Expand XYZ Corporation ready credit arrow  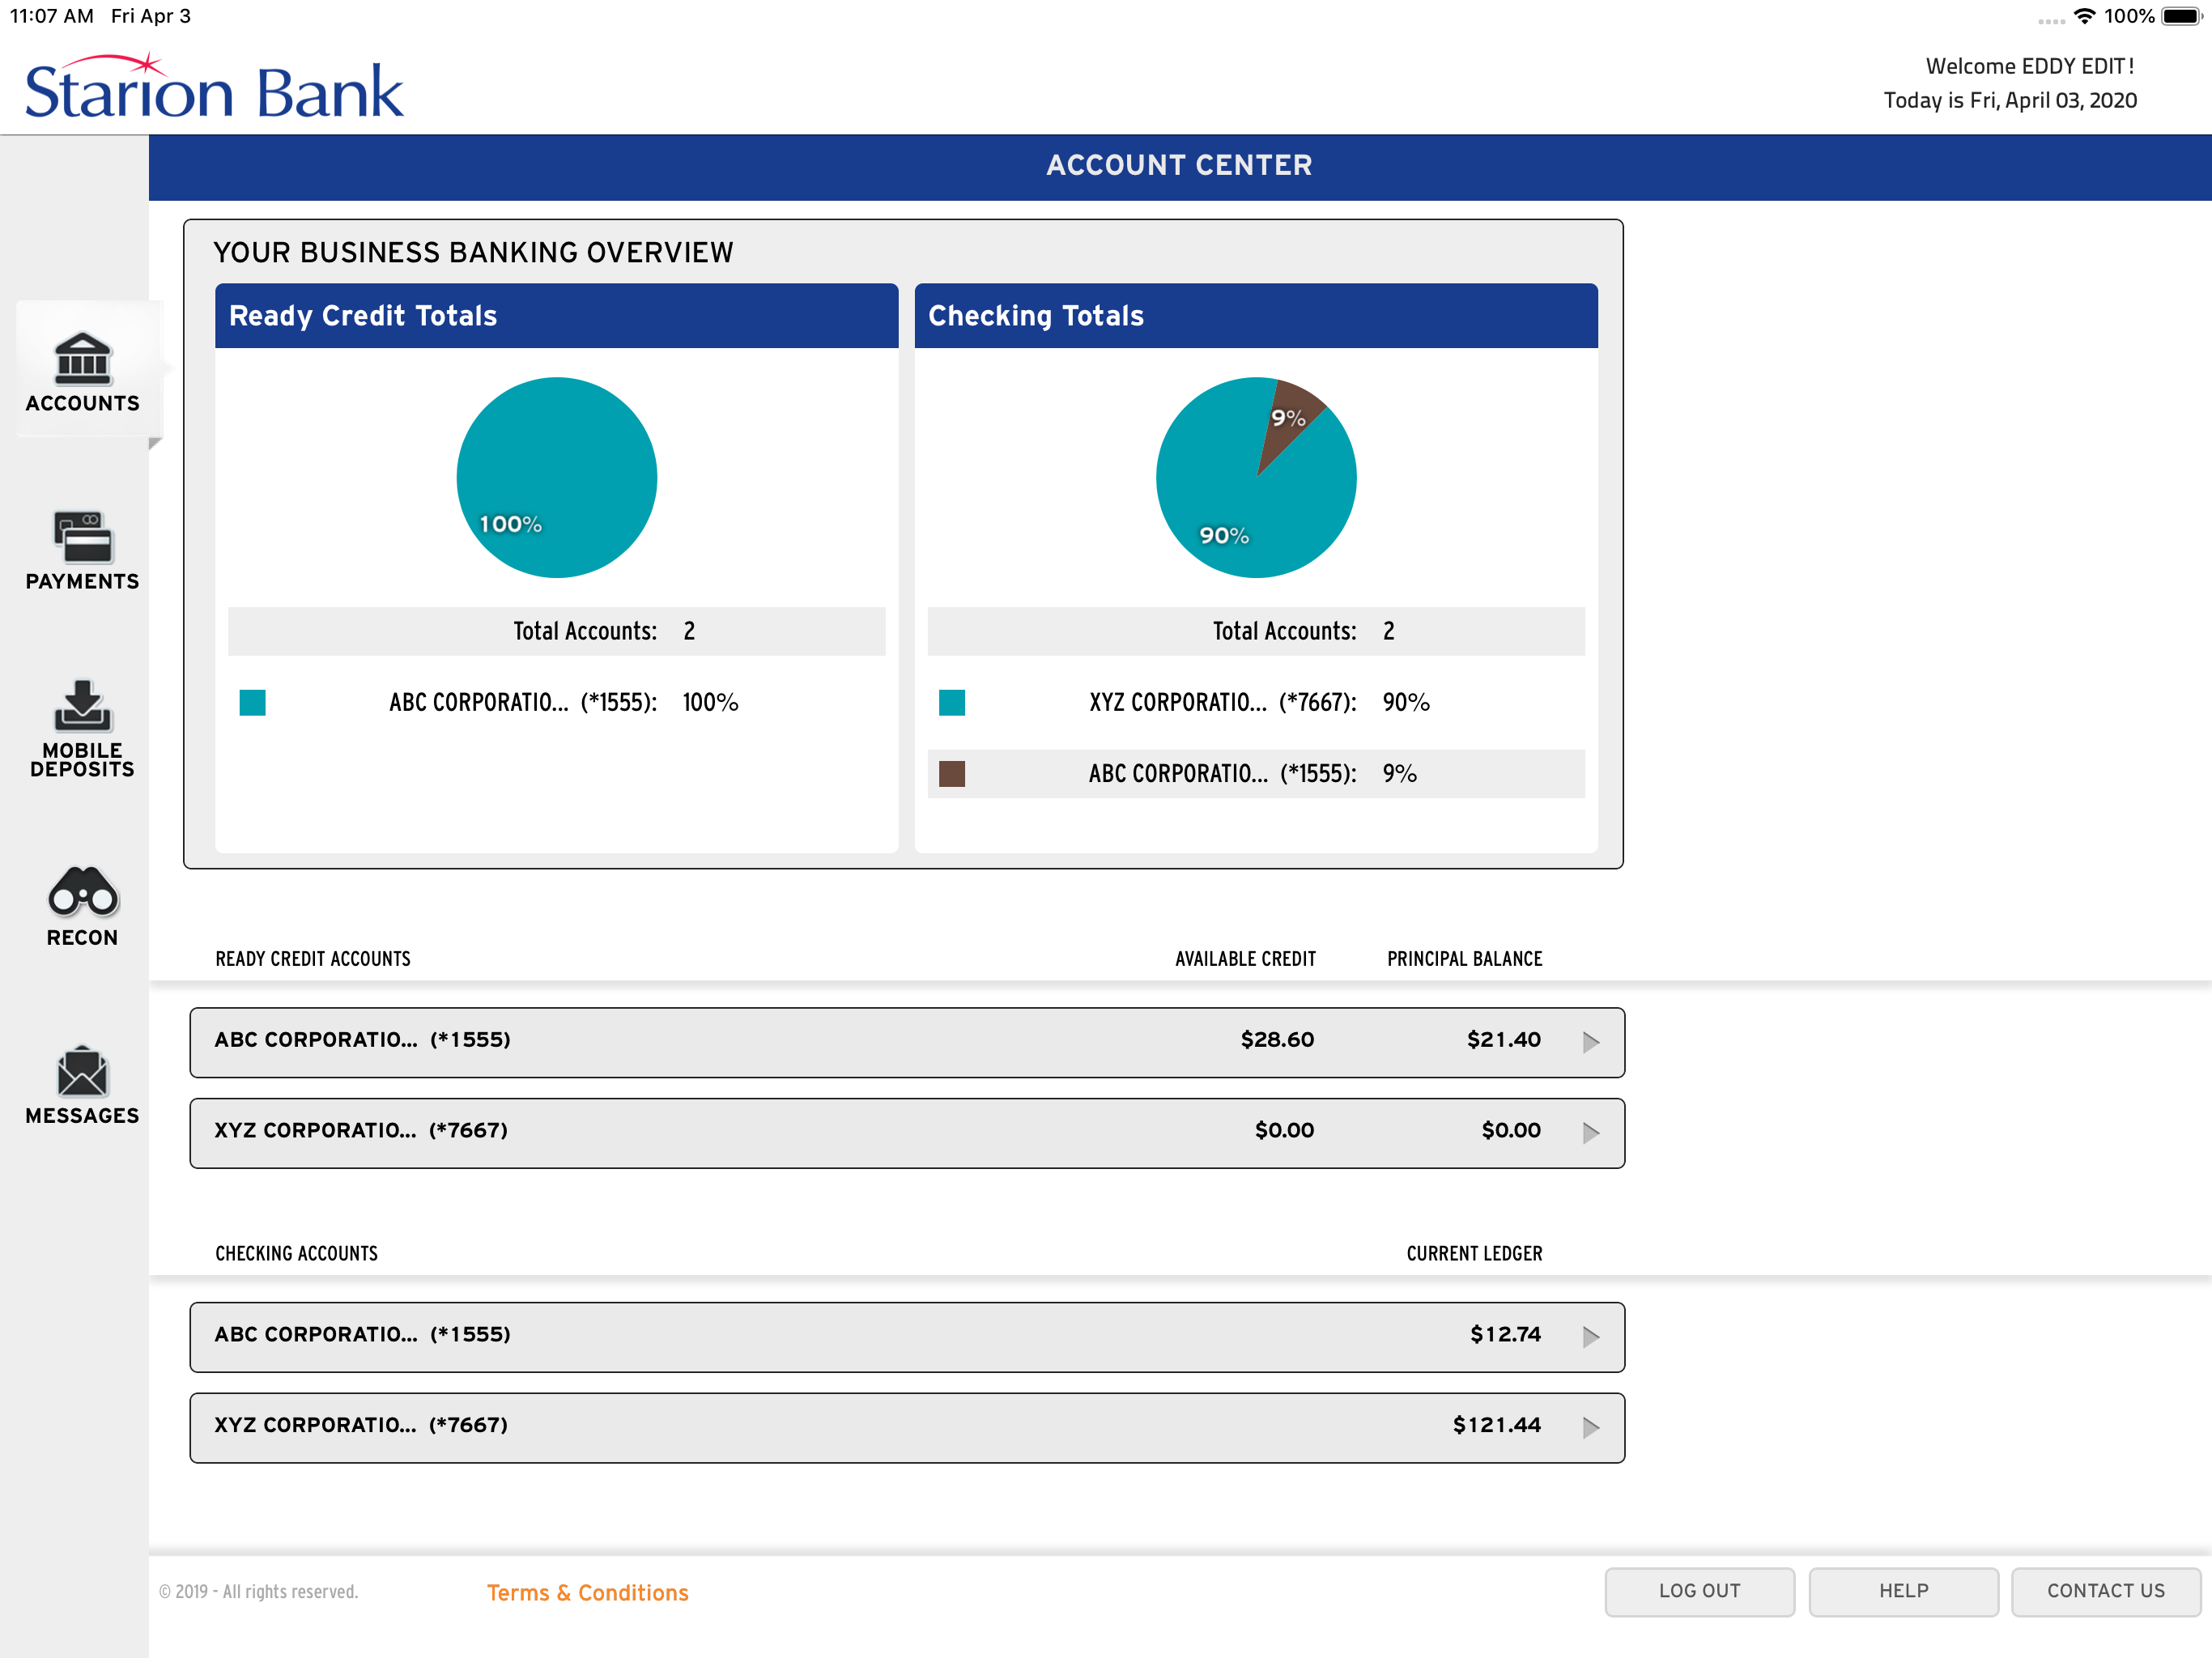[x=1590, y=1133]
